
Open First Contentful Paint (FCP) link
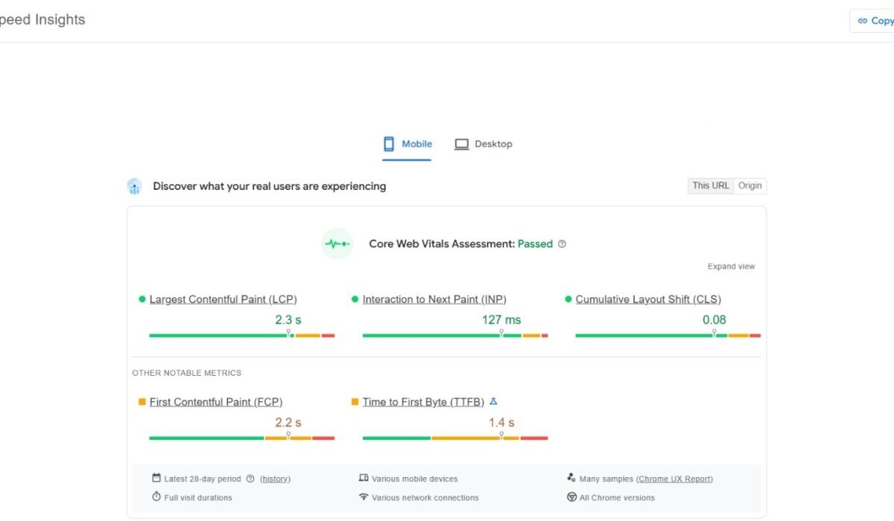tap(216, 402)
